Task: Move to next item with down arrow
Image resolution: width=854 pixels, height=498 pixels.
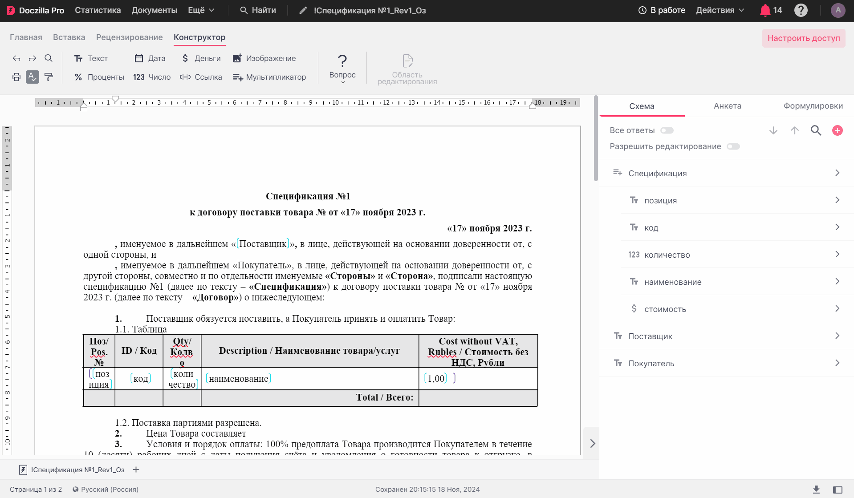Action: pyautogui.click(x=773, y=130)
